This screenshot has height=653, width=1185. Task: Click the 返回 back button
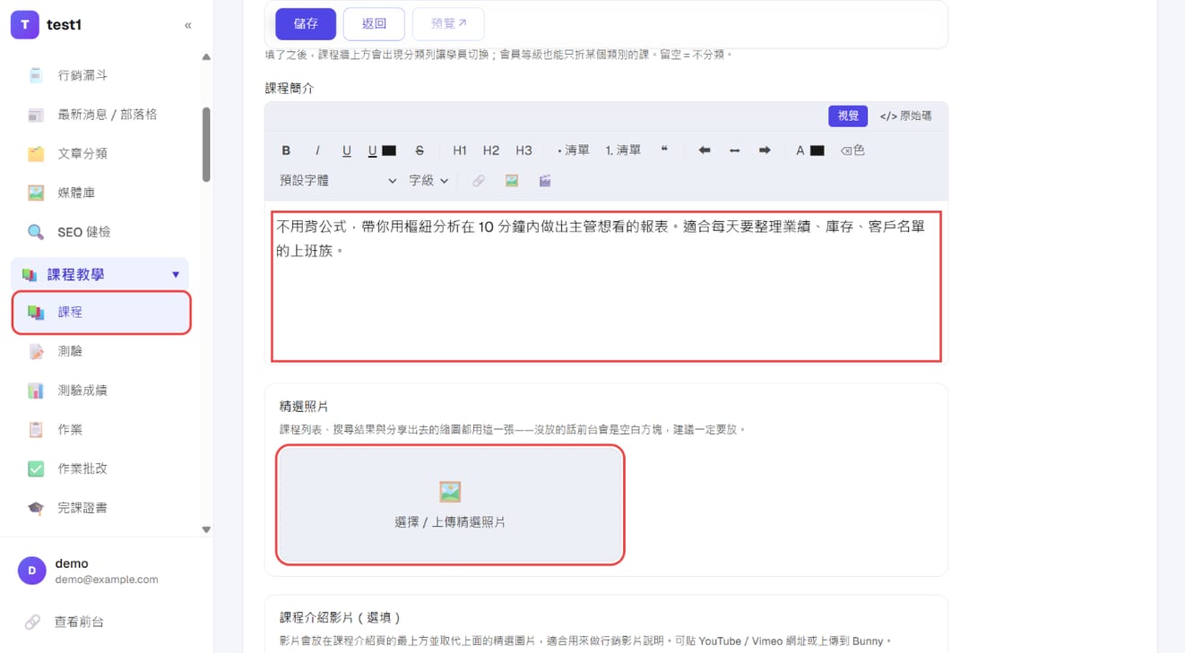click(374, 24)
